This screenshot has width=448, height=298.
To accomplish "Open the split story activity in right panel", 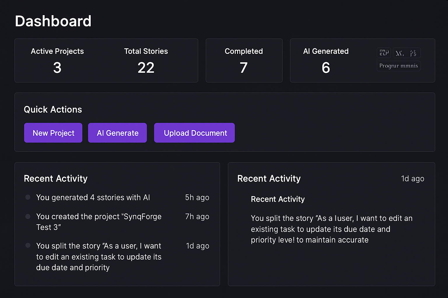I will pos(331,229).
